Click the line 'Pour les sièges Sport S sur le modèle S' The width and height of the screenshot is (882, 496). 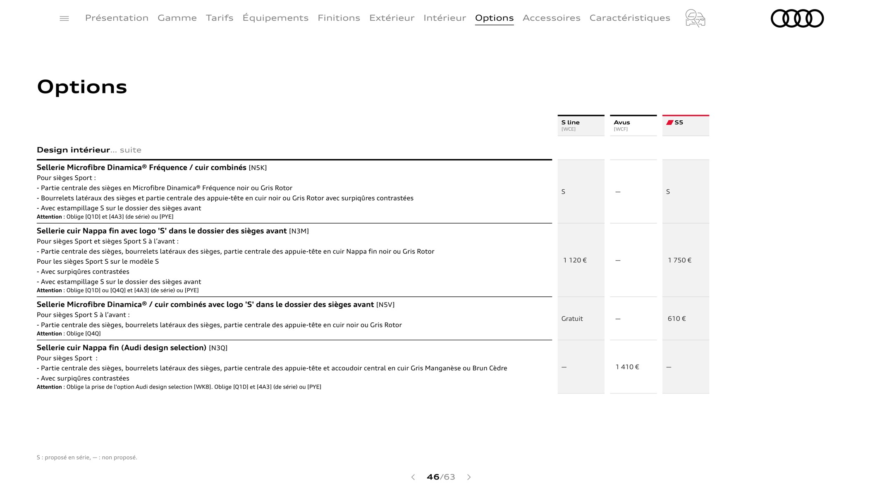pos(98,262)
